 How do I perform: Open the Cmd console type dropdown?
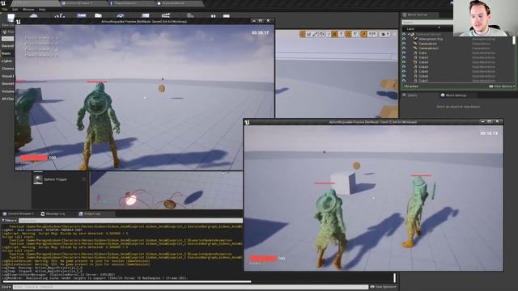point(6,287)
